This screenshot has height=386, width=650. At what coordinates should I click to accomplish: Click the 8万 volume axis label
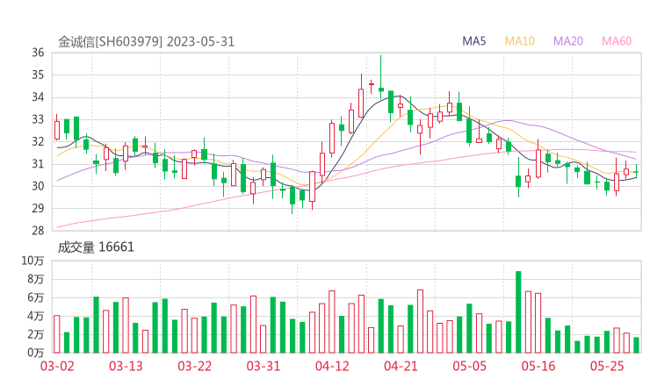(36, 279)
